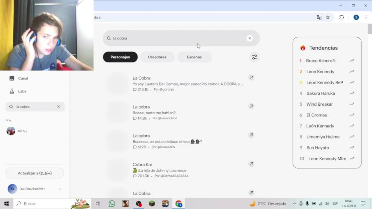Open trending El Cromas

pos(316,115)
